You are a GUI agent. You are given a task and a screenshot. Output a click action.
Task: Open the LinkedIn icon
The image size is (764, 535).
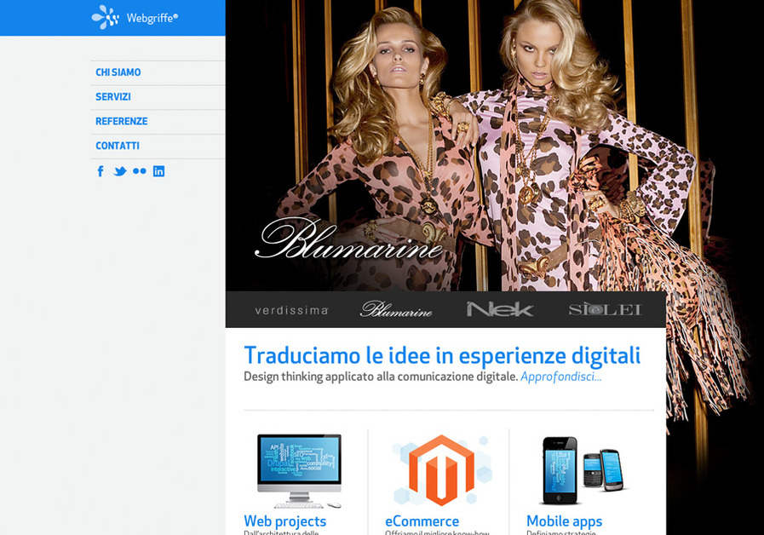tap(158, 171)
